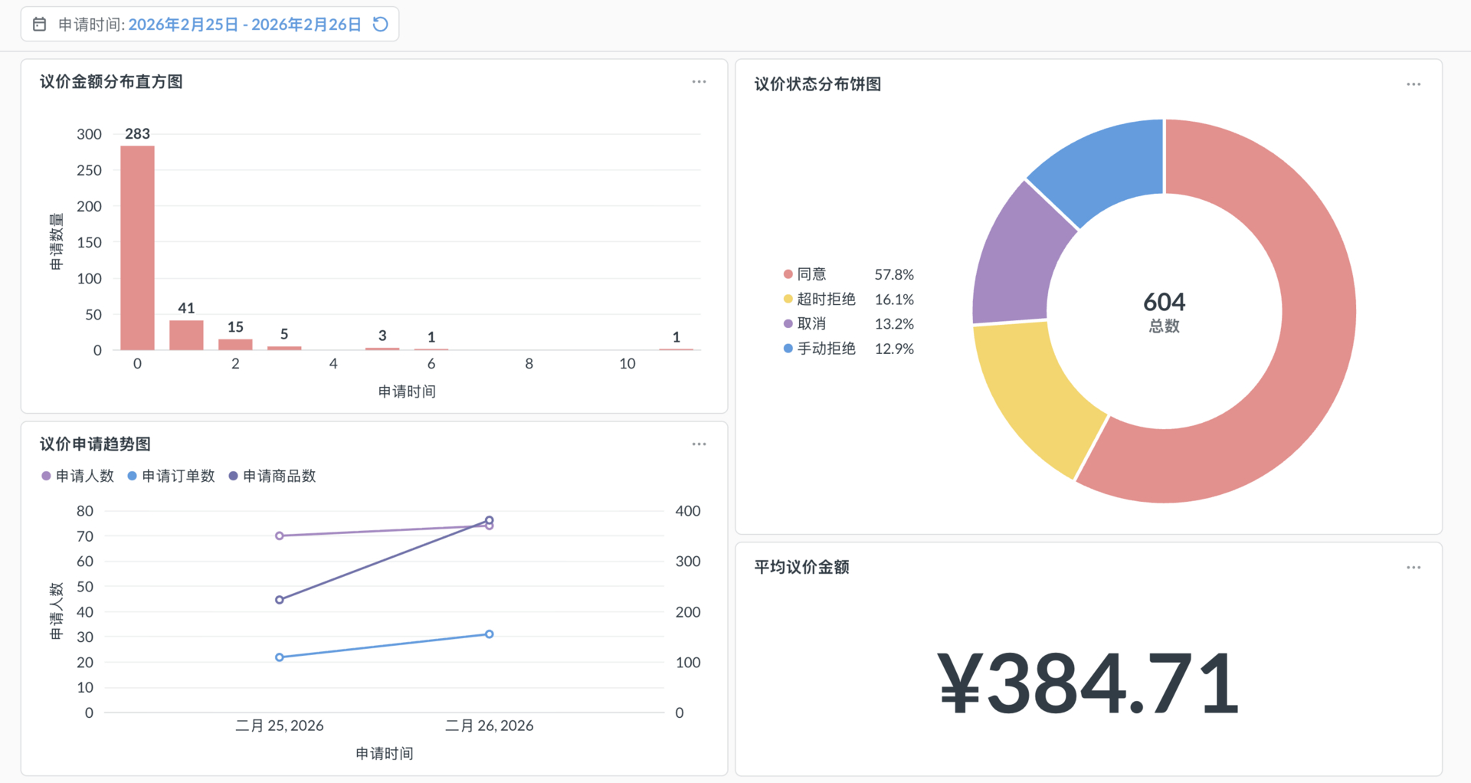1471x783 pixels.
Task: Click the histogram bar labeled 41
Action: pos(186,335)
